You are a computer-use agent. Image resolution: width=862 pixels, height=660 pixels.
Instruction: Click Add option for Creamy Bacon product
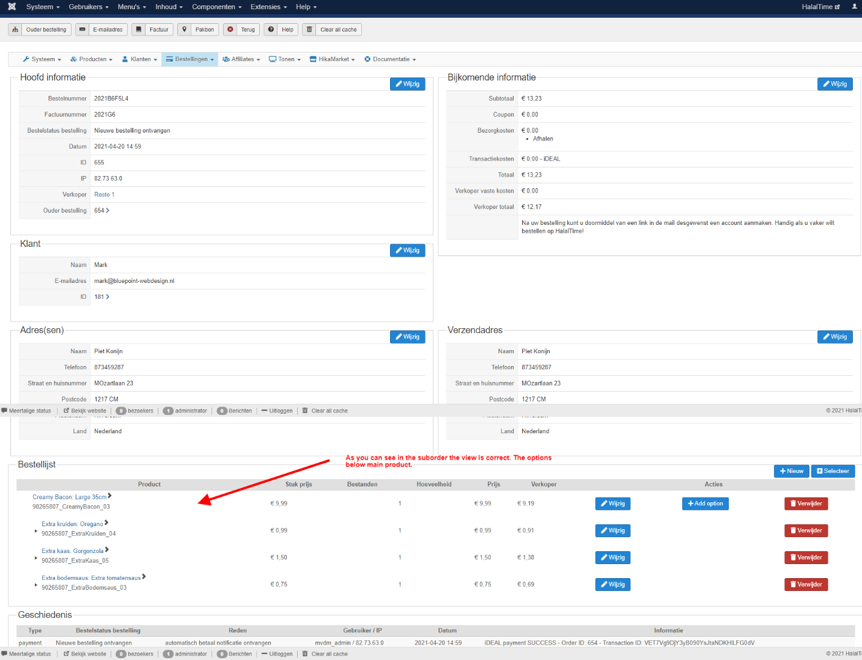coord(705,504)
